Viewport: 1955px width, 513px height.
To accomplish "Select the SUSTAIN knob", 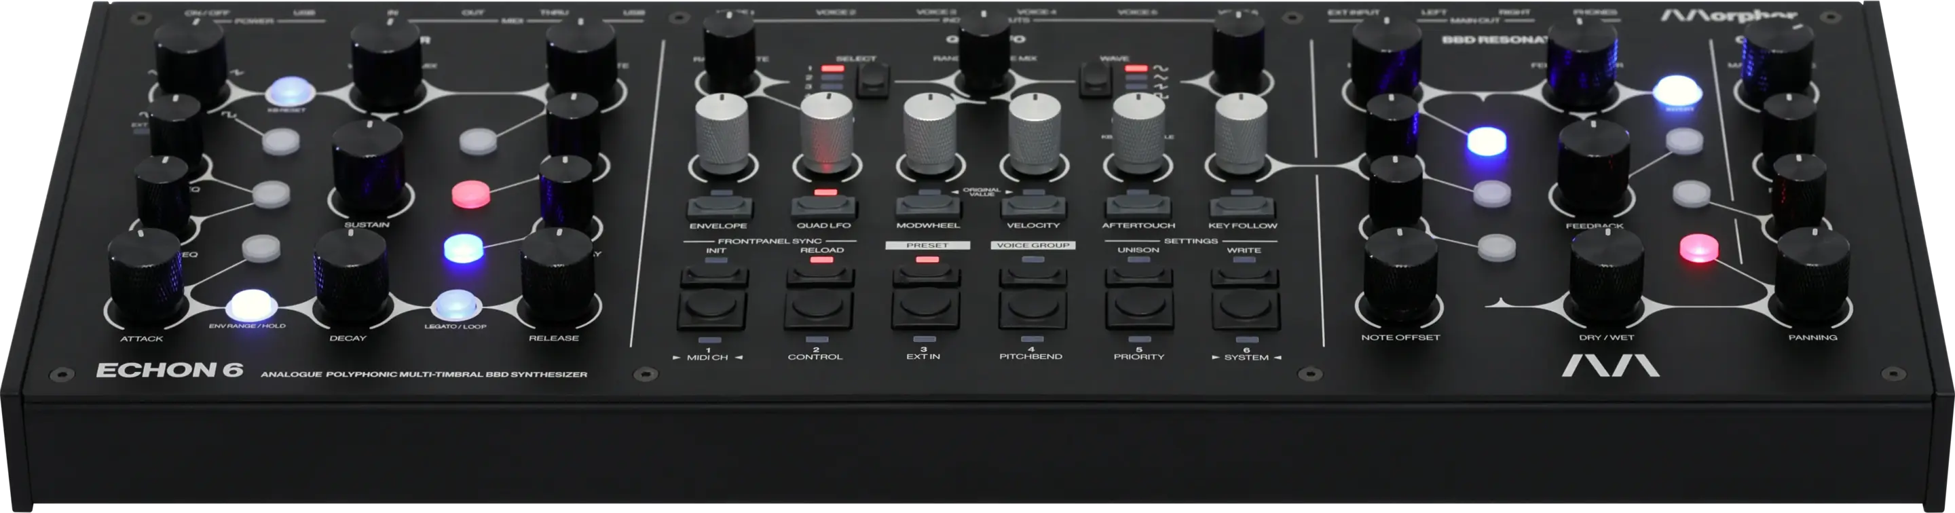I will tap(368, 168).
